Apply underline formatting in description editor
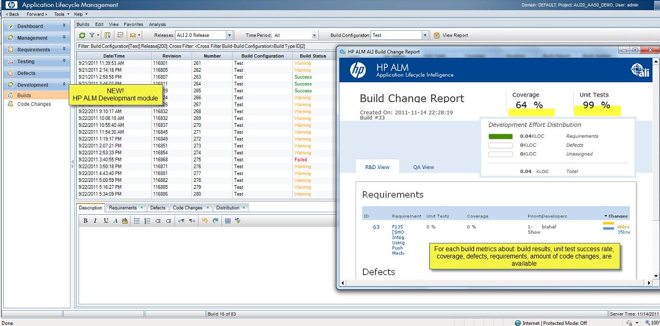The image size is (660, 326). pos(106,221)
